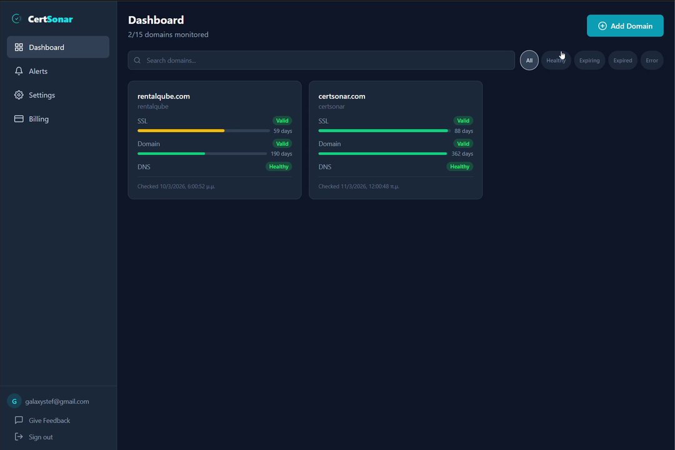Open the certsonar.com domain card title
This screenshot has width=675, height=450.
[x=342, y=96]
